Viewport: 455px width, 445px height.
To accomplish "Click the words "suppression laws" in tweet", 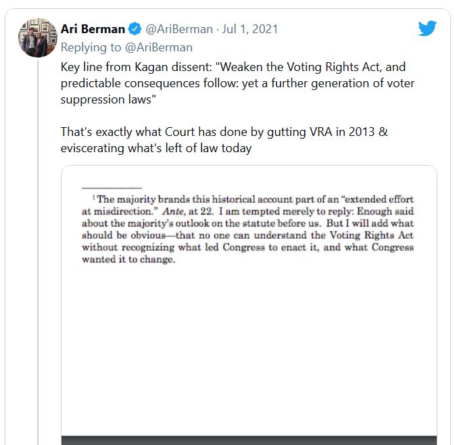I will [106, 99].
